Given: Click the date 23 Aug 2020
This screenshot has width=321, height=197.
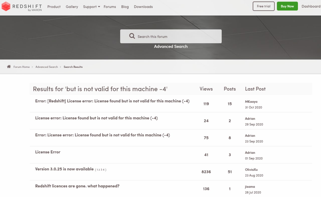Looking at the screenshot, I should [254, 175].
